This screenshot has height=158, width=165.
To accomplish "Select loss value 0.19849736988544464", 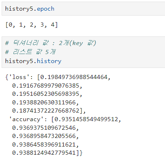I will 74,77.
